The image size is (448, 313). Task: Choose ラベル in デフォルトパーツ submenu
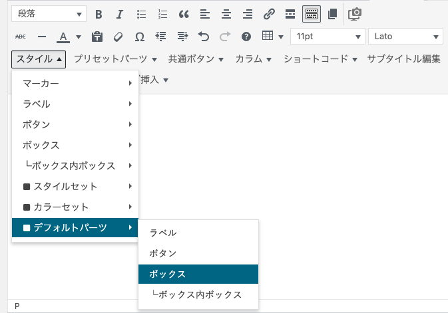[x=198, y=233]
